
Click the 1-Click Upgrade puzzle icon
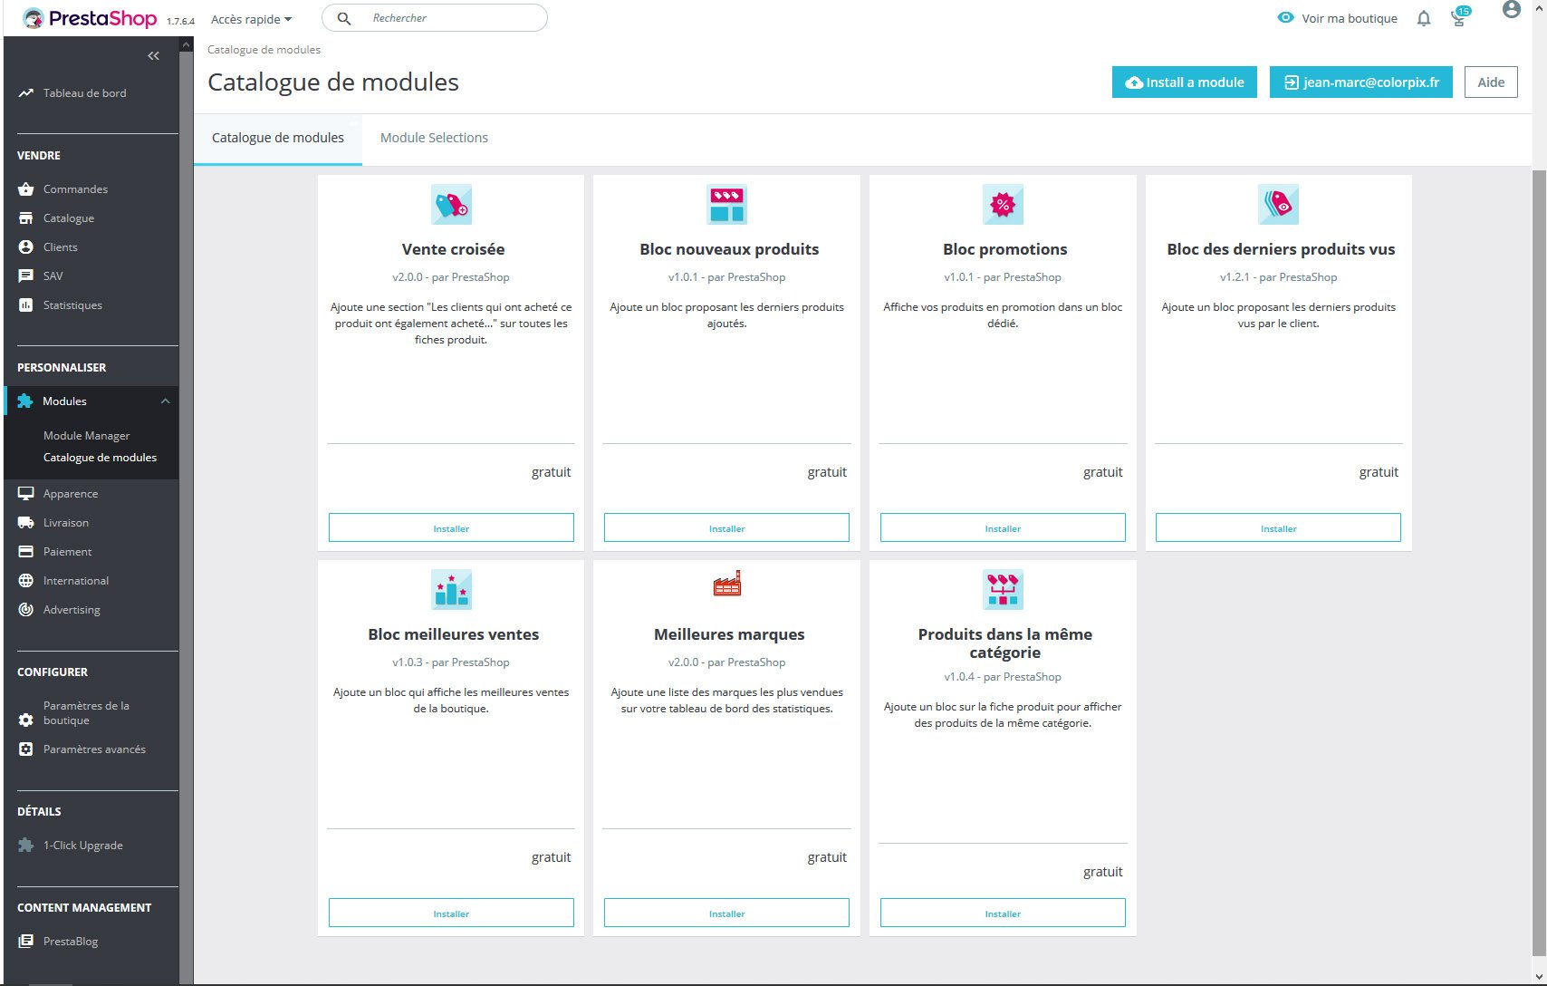coord(26,846)
